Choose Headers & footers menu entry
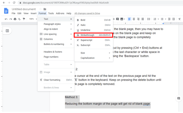 click(x=56, y=52)
